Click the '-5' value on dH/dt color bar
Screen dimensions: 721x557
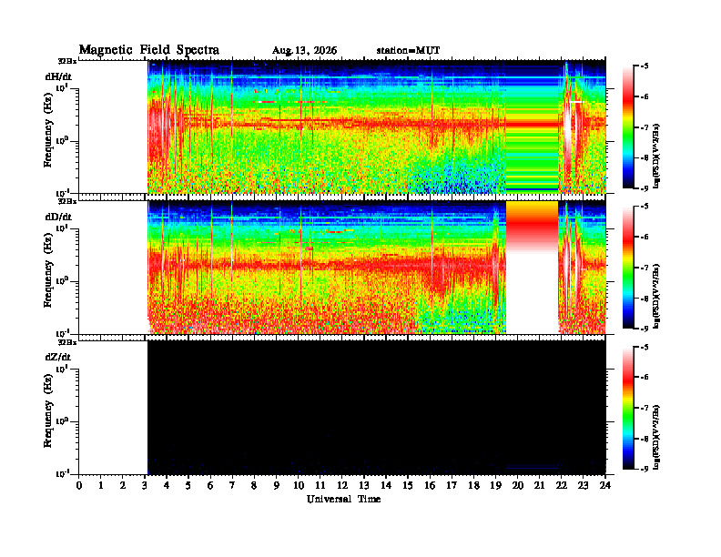point(645,66)
